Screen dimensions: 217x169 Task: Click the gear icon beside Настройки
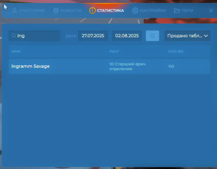pyautogui.click(x=135, y=10)
